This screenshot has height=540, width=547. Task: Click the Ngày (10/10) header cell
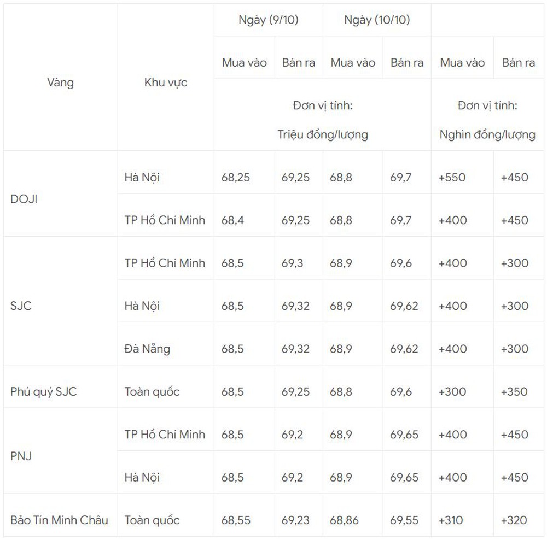377,20
